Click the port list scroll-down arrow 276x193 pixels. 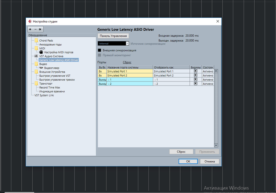(216, 145)
